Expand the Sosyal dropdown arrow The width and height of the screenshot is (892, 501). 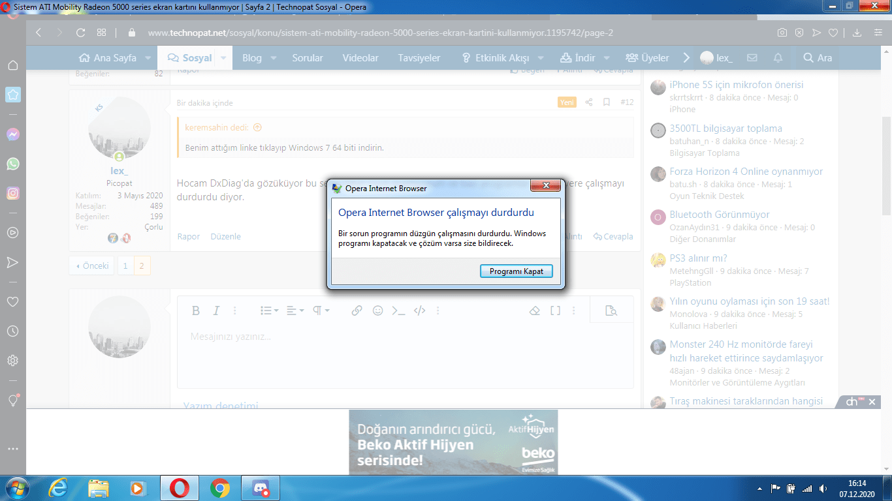click(223, 58)
